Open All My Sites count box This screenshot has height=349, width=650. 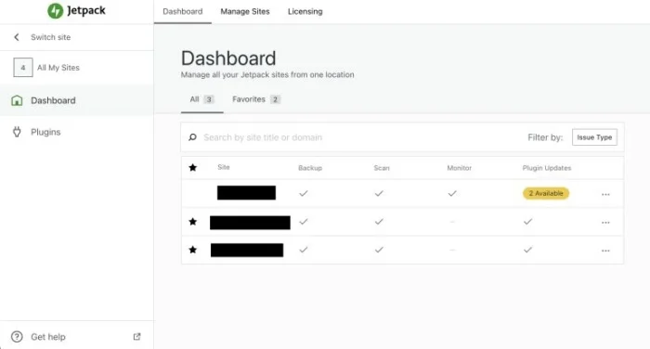click(x=23, y=68)
